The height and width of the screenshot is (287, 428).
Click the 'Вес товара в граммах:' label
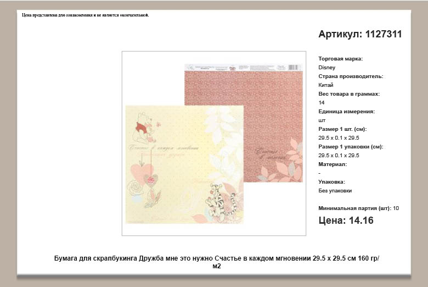[x=349, y=94]
